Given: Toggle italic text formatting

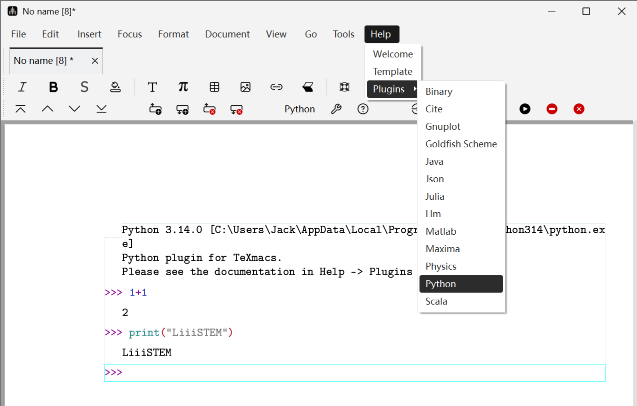Looking at the screenshot, I should click(x=22, y=87).
